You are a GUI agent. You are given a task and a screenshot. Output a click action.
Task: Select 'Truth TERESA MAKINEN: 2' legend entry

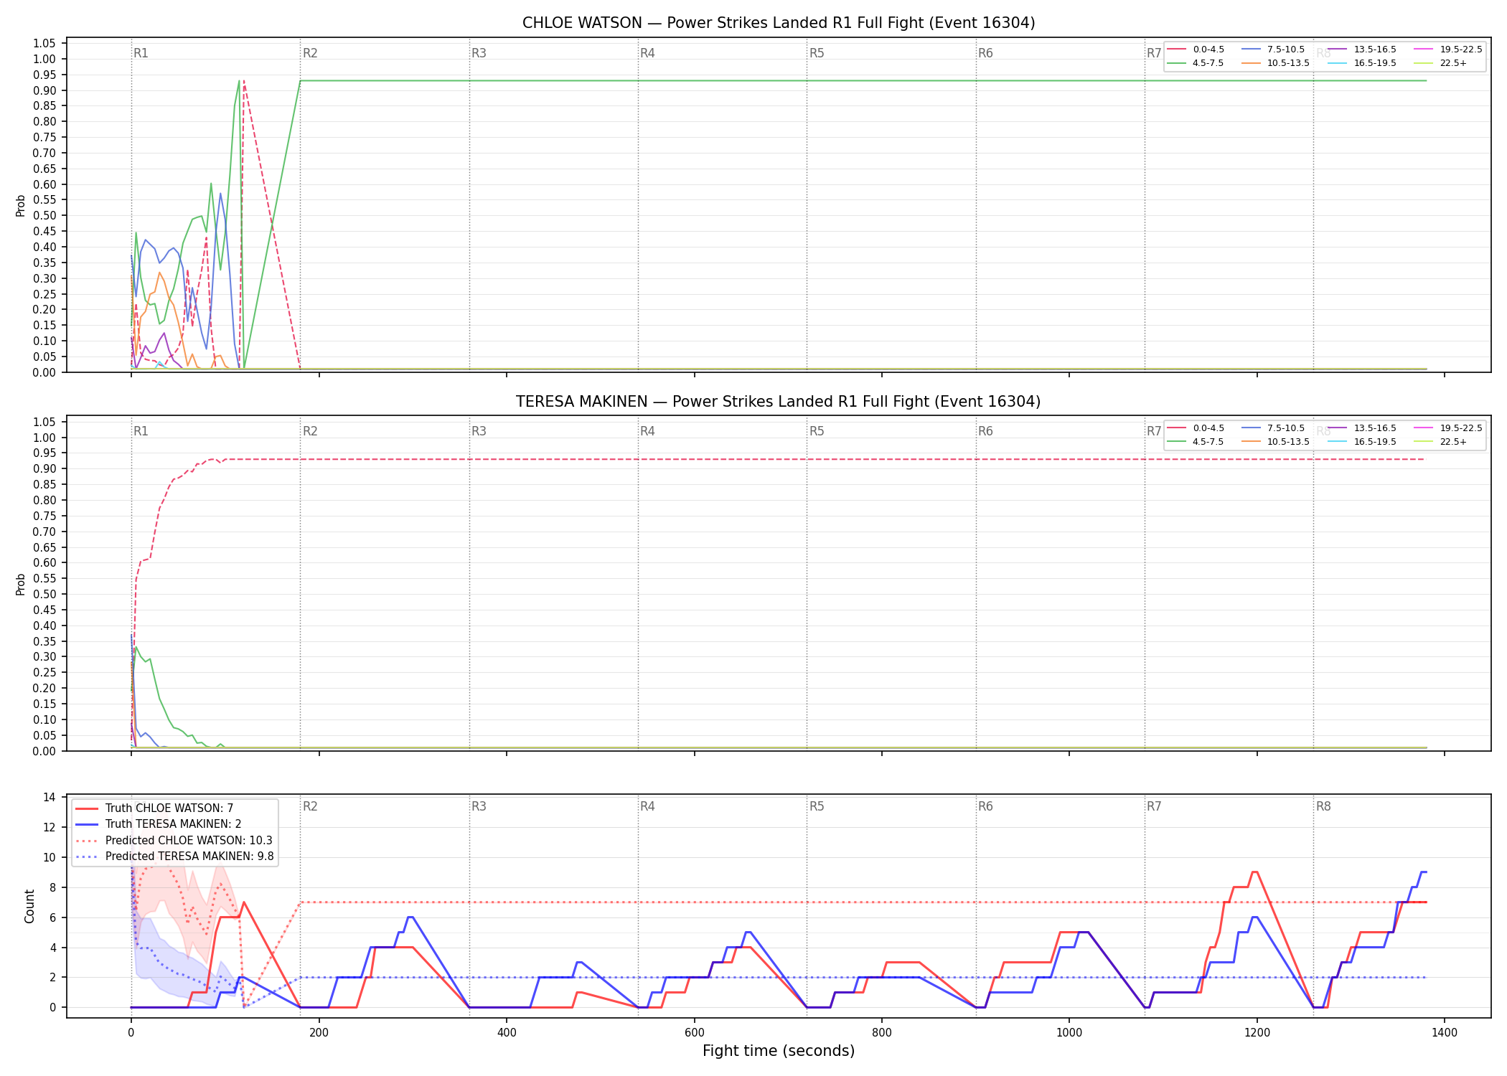click(x=173, y=824)
